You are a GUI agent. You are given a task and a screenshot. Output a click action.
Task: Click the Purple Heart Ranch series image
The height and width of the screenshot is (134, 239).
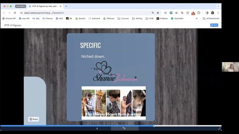coord(114,103)
